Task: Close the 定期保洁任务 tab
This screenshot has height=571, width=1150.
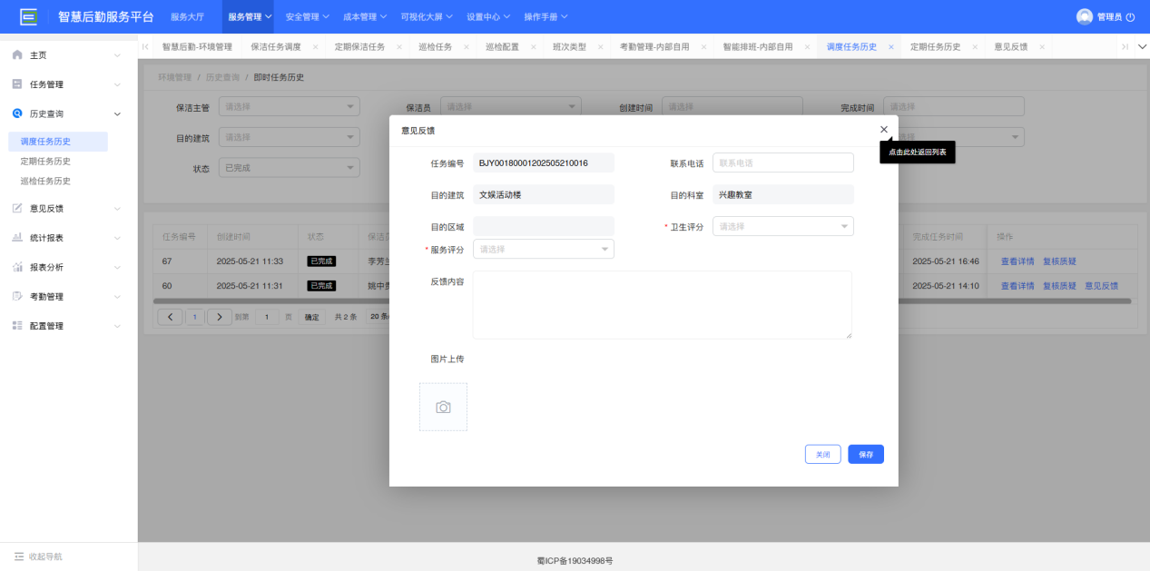Action: coord(399,46)
